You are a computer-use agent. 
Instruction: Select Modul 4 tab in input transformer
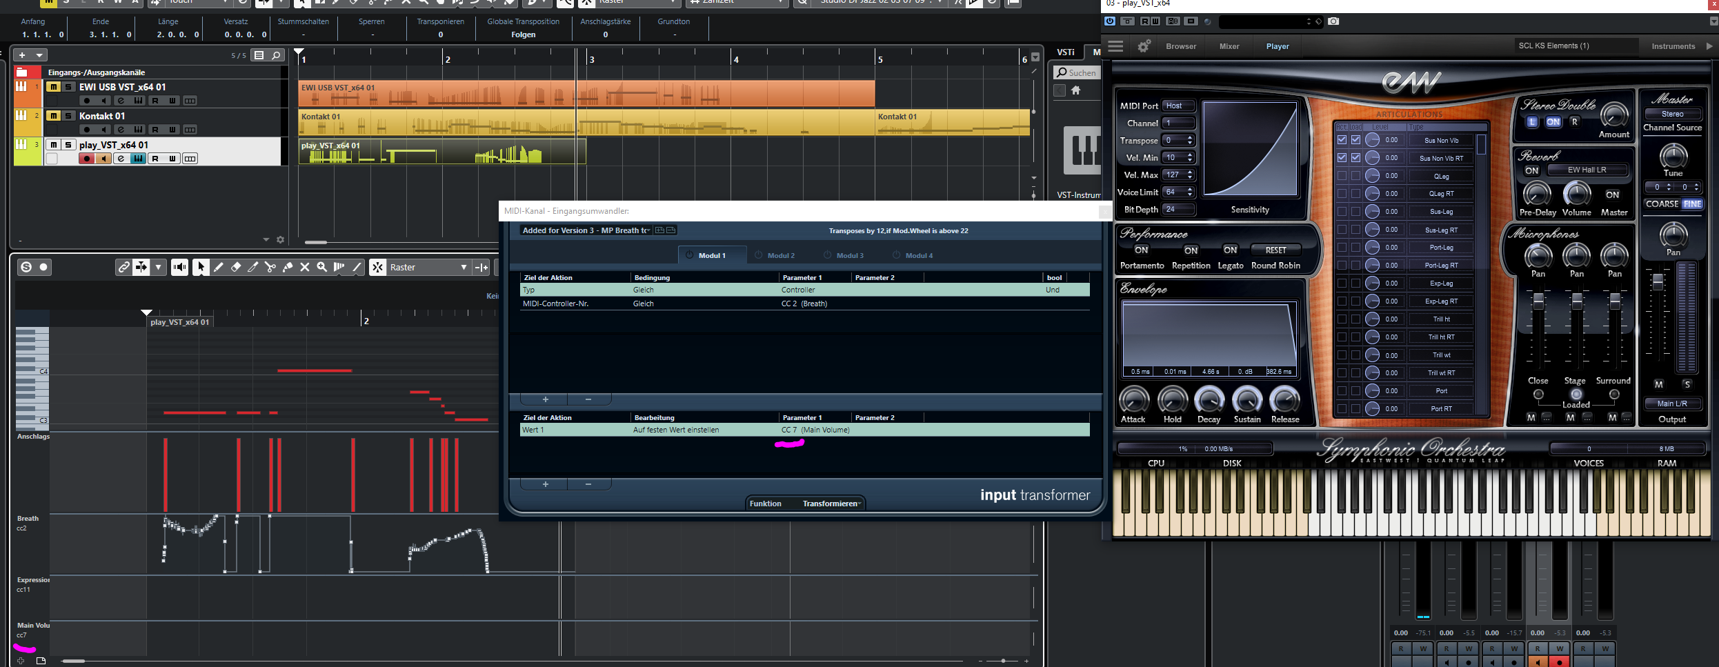919,255
